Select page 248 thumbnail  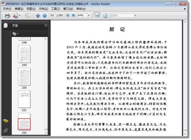tap(24, 39)
